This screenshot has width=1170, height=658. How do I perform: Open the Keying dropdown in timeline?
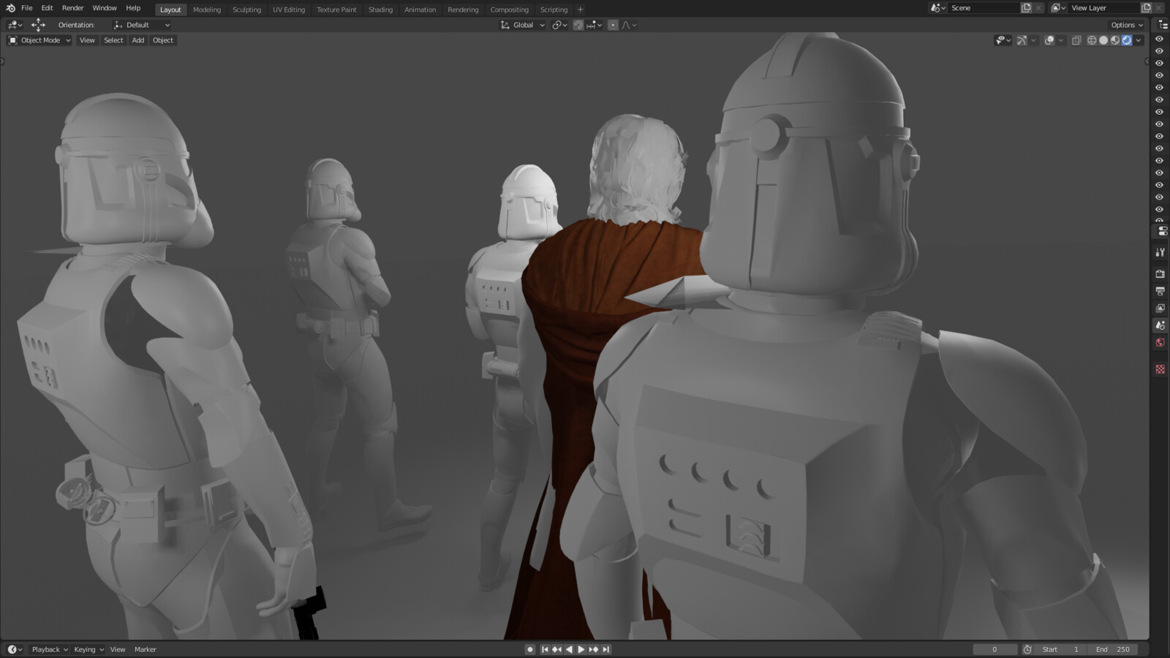tap(88, 649)
